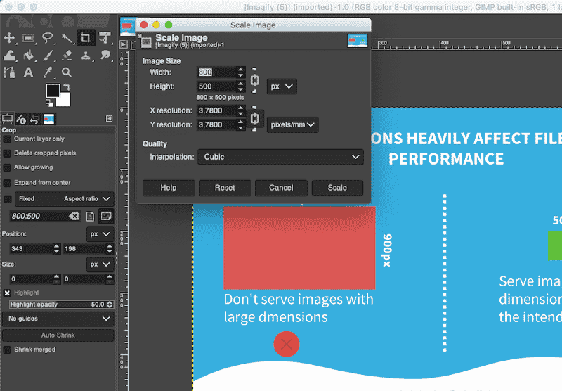
Task: Select the Smudge tool
Action: tap(105, 56)
